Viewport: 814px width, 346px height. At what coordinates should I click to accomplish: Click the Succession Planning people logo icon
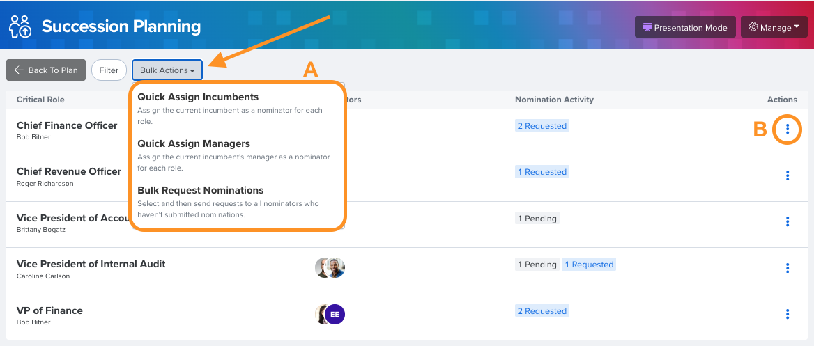[20, 26]
